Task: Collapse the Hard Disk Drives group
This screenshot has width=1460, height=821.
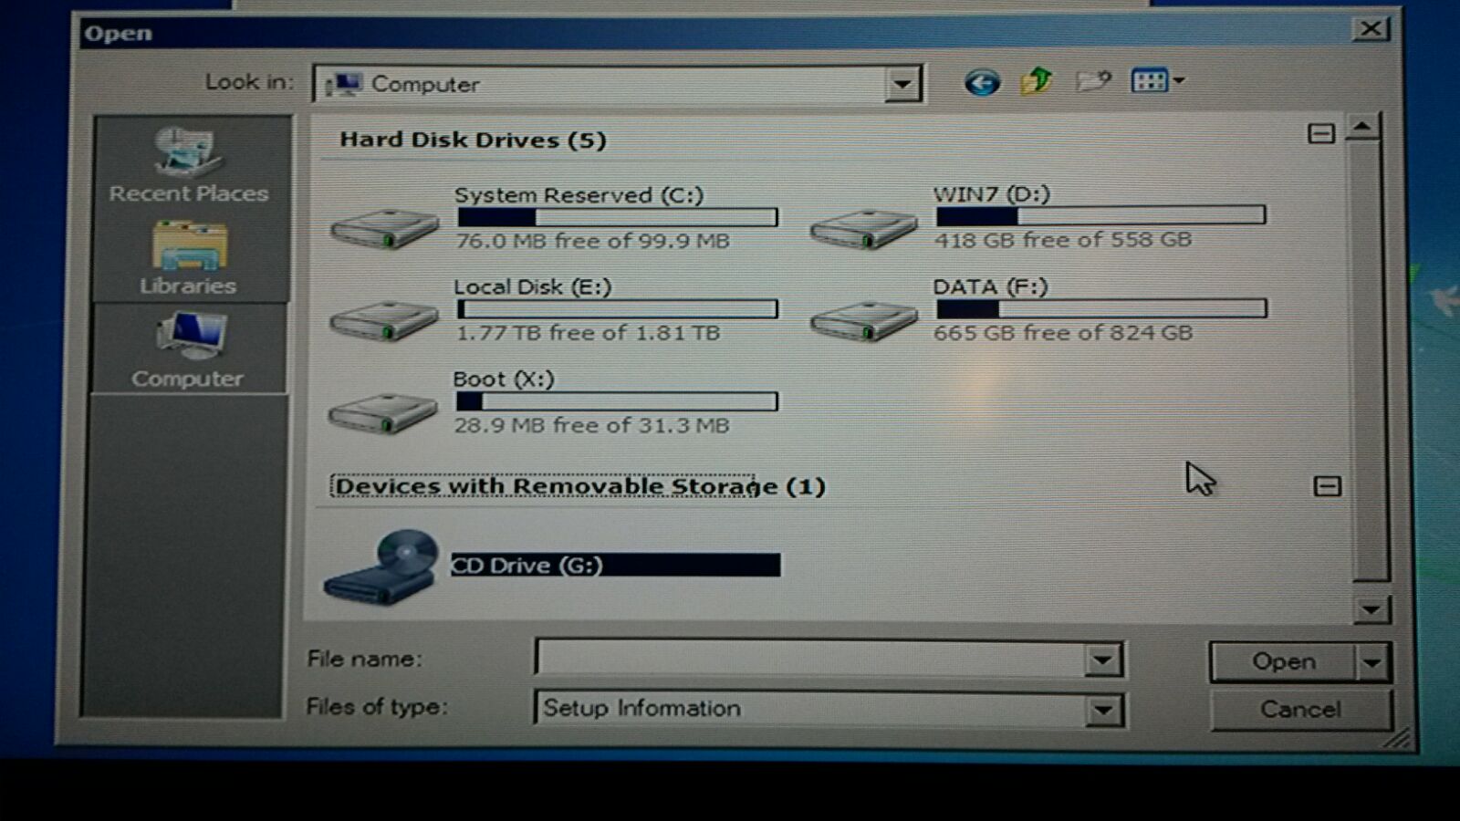Action: click(x=1320, y=134)
